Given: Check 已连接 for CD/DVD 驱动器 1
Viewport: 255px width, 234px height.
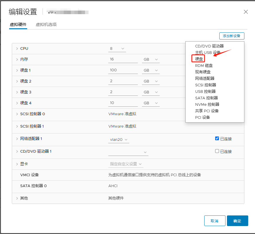Looking at the screenshot, I should (217, 151).
